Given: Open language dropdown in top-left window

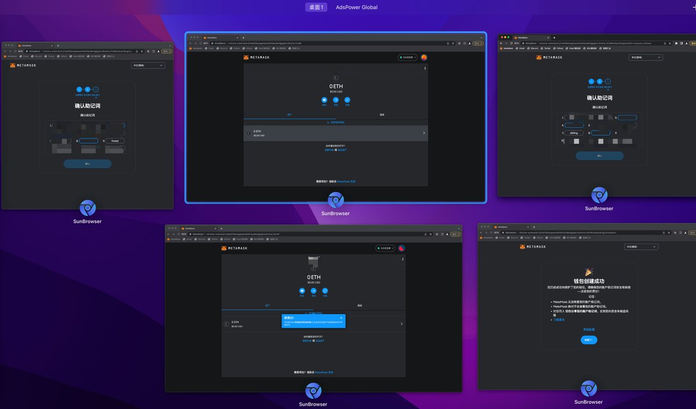Looking at the screenshot, I should (148, 65).
